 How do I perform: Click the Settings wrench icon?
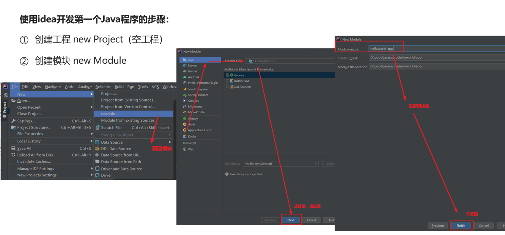click(x=14, y=121)
